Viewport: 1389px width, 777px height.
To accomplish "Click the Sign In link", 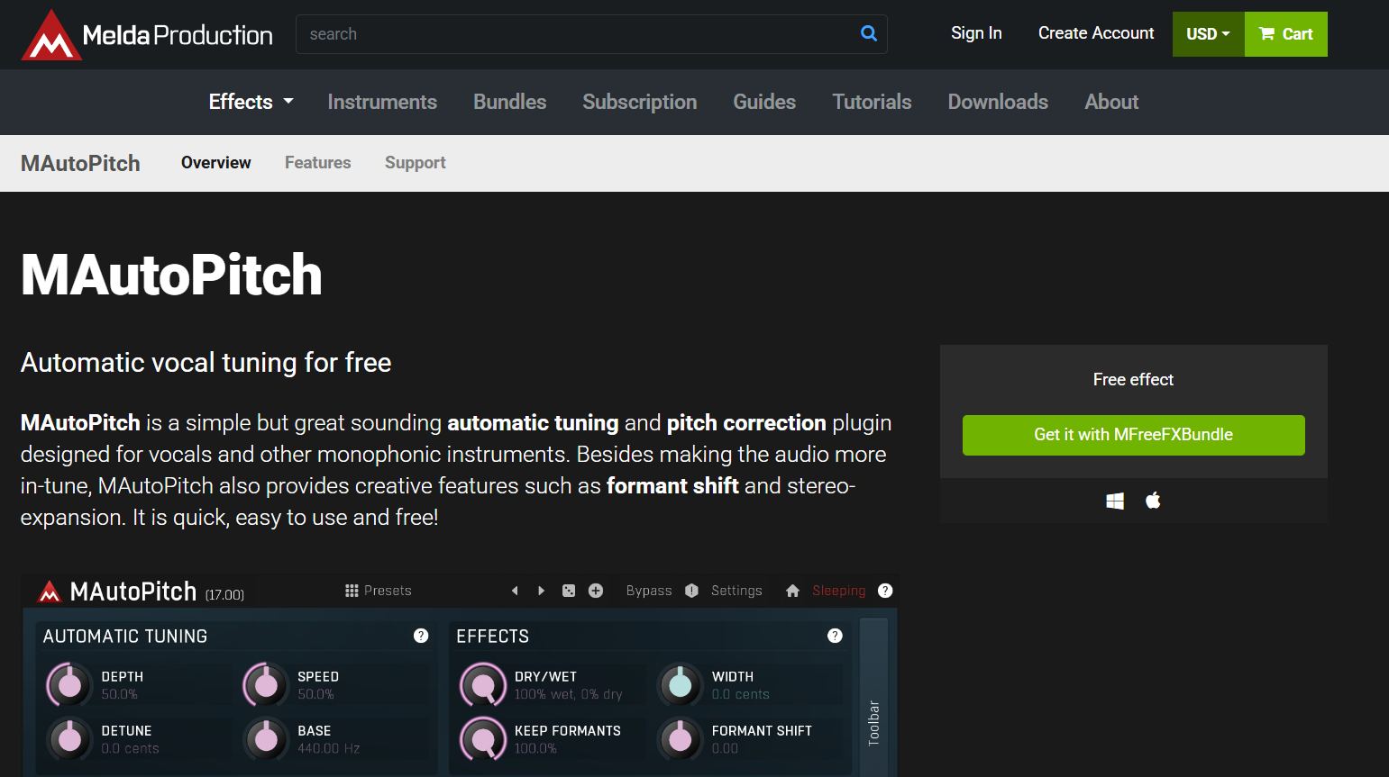I will [x=976, y=33].
